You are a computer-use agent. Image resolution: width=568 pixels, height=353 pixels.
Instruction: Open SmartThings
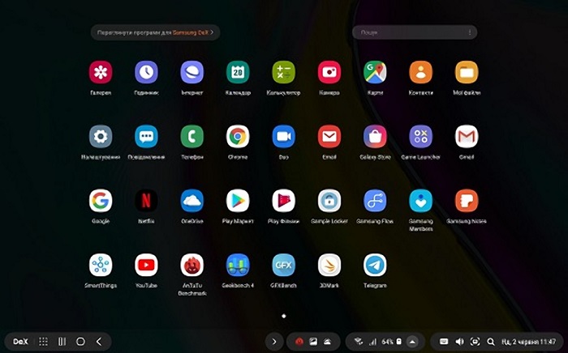point(101,265)
